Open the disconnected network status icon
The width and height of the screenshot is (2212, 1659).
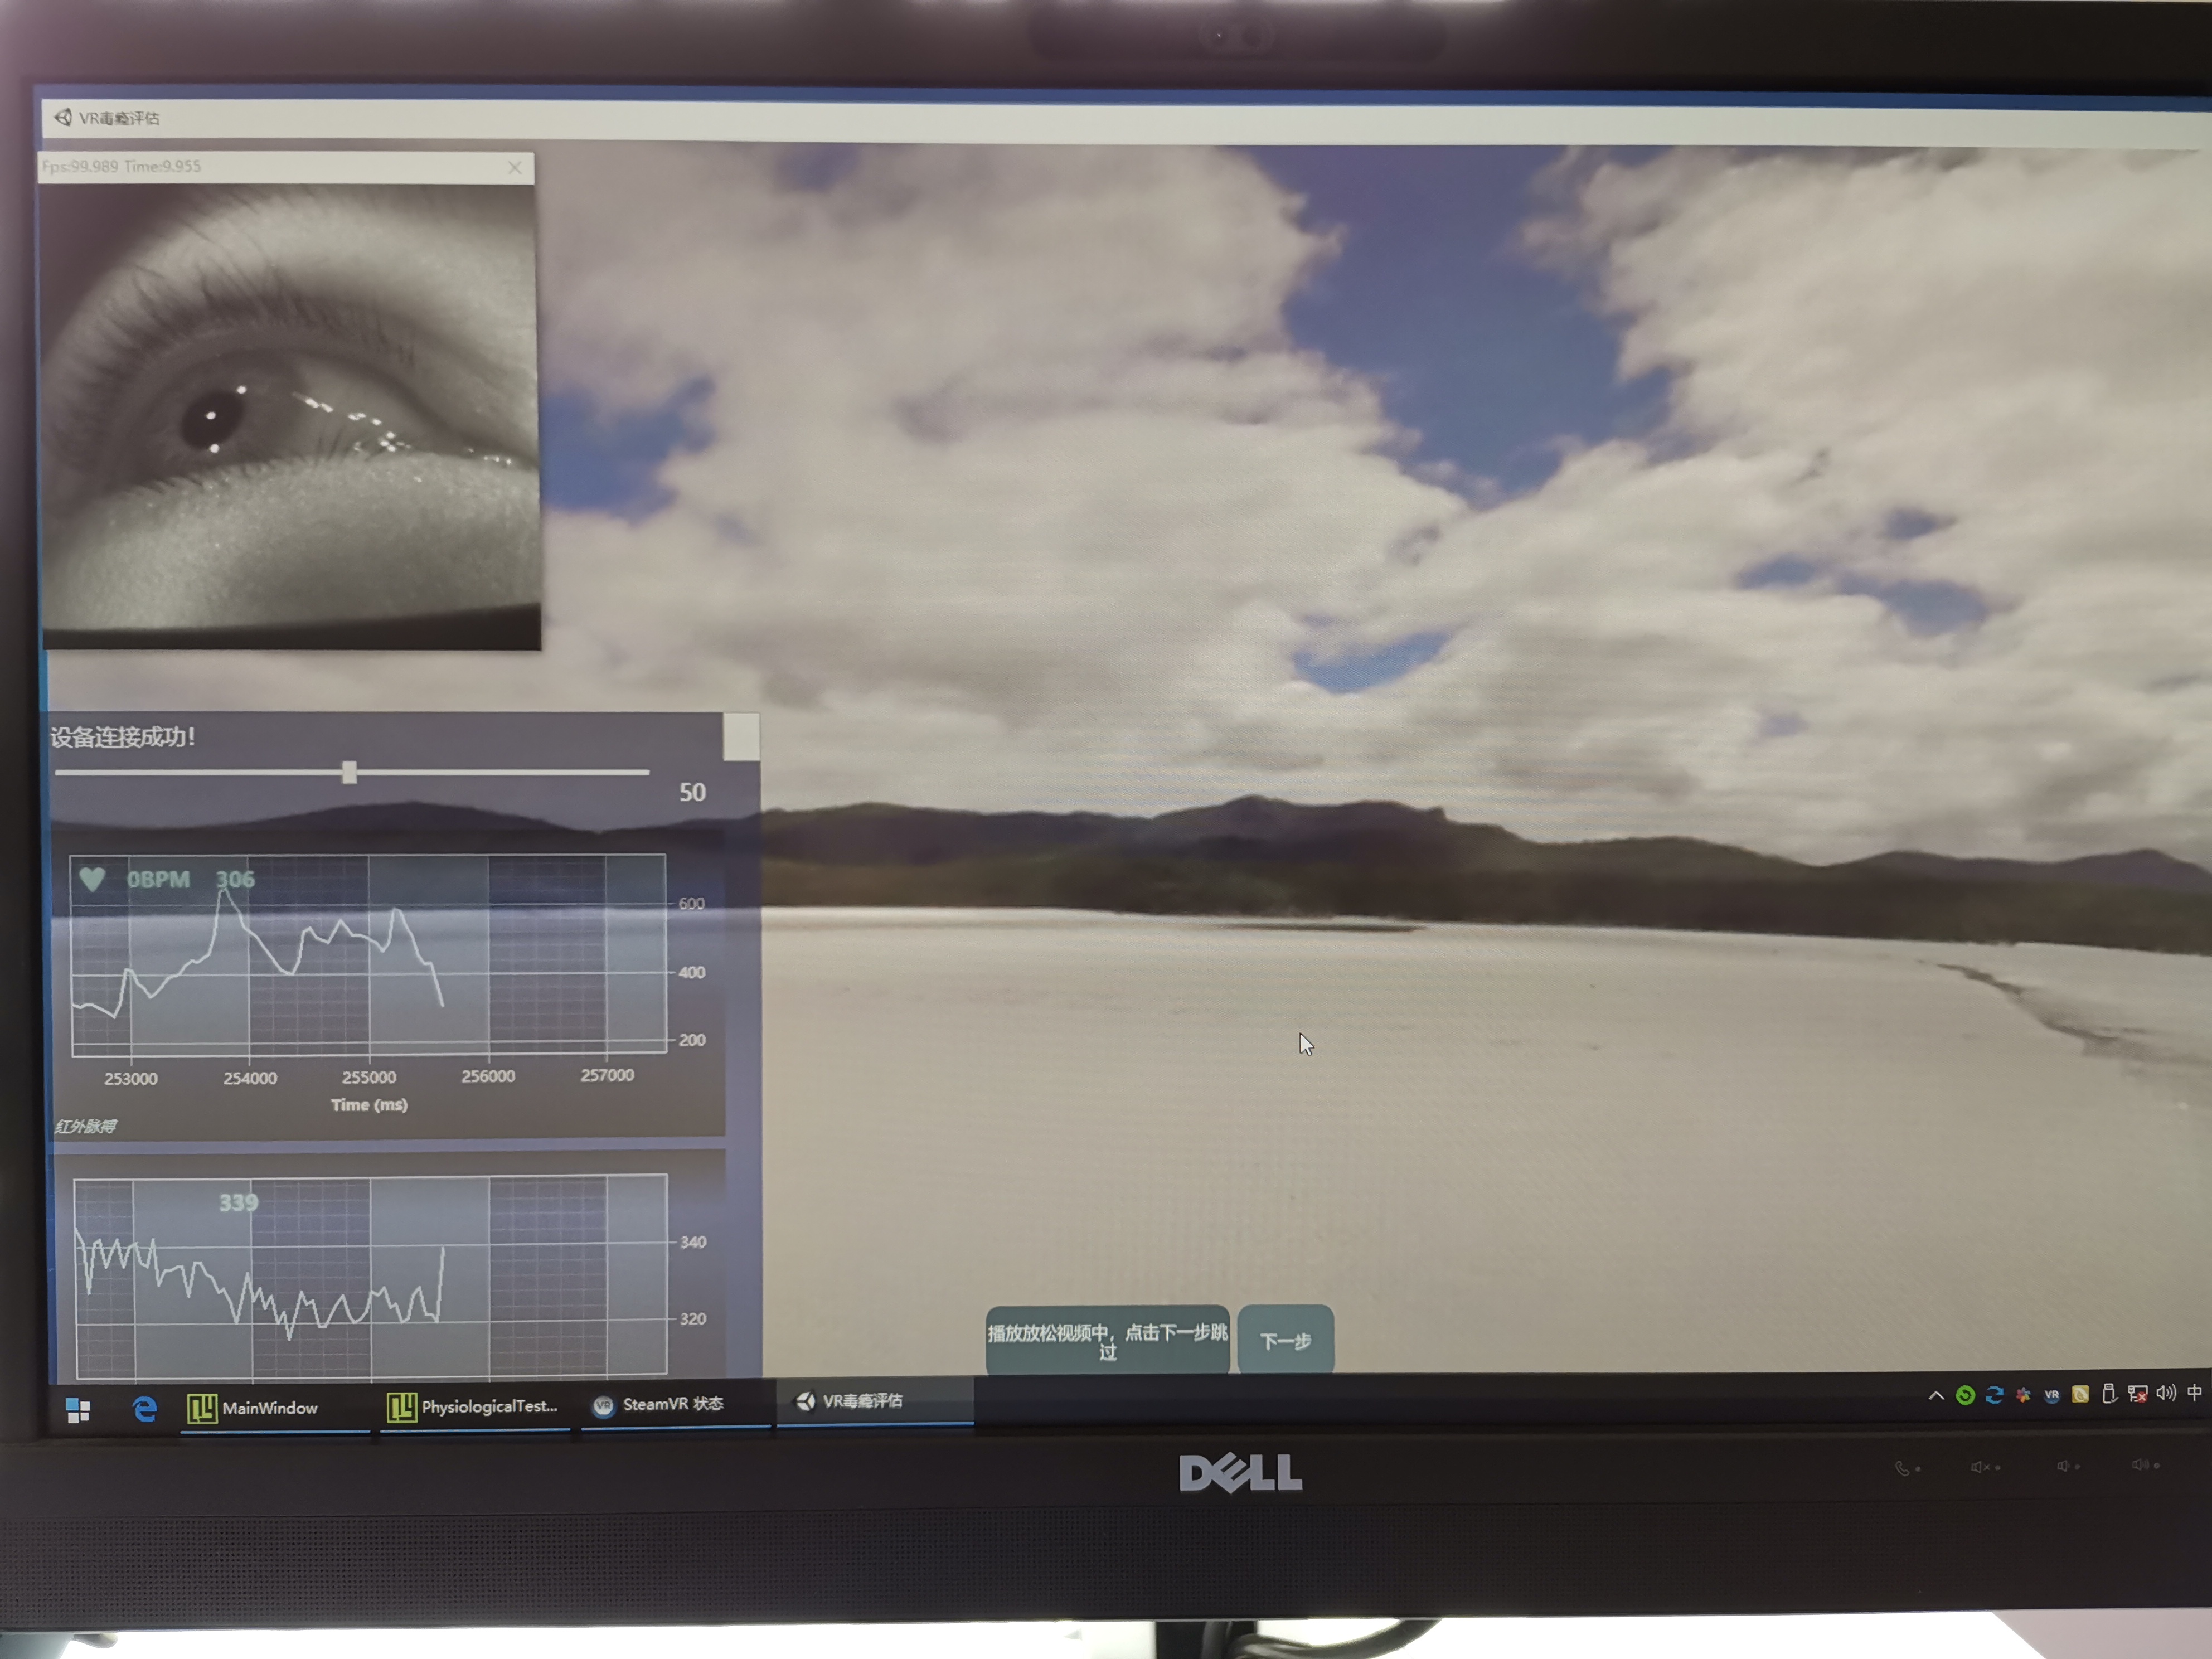(x=2137, y=1394)
